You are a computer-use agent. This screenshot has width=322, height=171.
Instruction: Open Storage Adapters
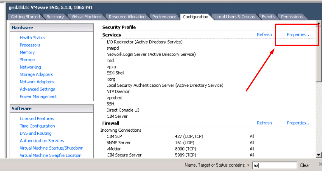point(36,74)
